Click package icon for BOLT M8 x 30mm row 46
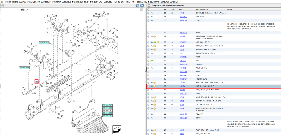Screen dimensions: 281x135 pos(155,130)
